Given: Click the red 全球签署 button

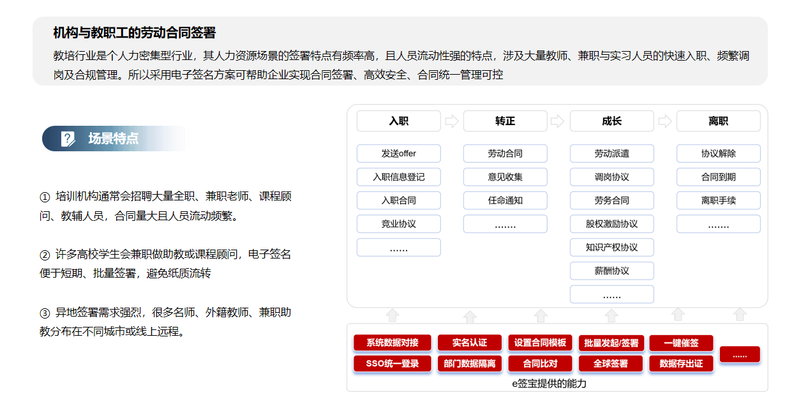Looking at the screenshot, I should click(x=610, y=364).
